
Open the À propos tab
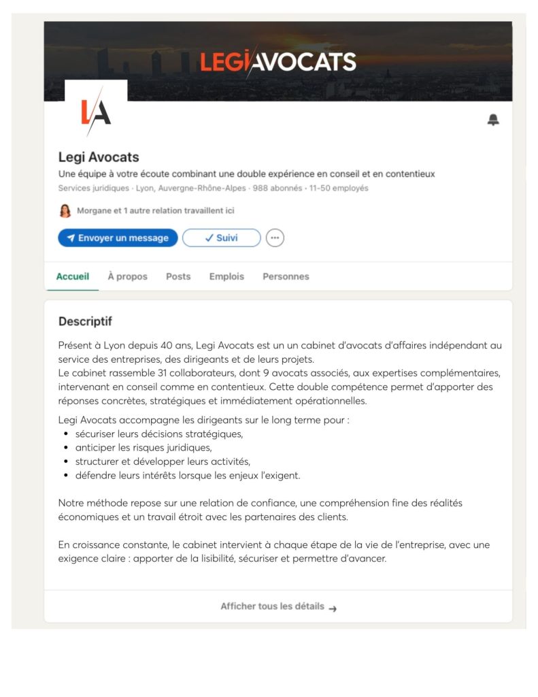(127, 276)
